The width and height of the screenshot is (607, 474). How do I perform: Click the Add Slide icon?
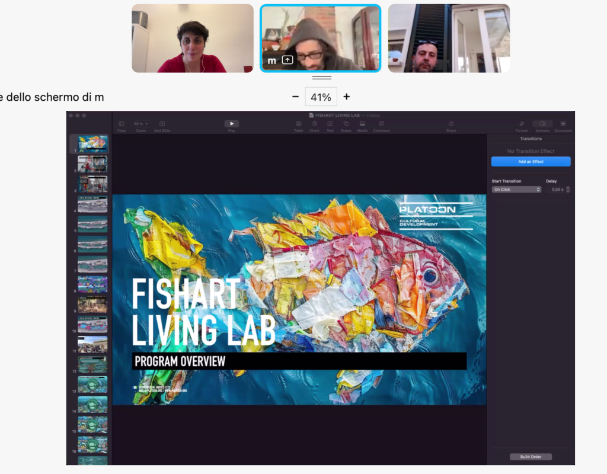coord(162,124)
